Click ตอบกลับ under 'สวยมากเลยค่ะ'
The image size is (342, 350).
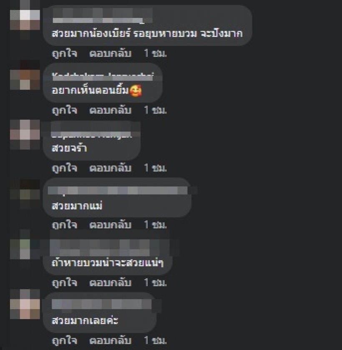click(110, 340)
